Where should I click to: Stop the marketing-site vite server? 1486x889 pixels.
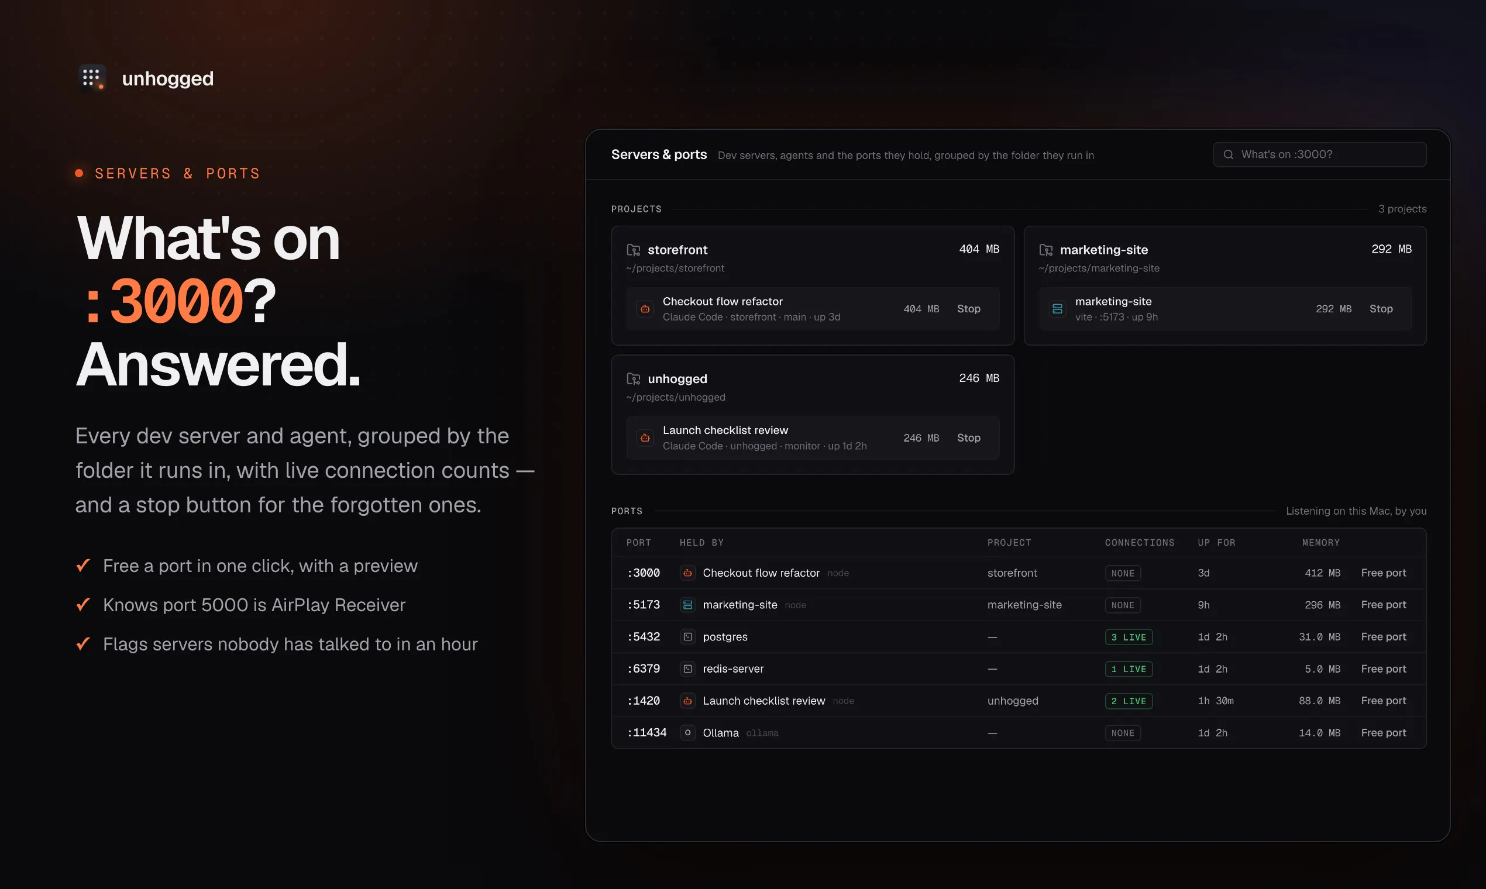1381,309
